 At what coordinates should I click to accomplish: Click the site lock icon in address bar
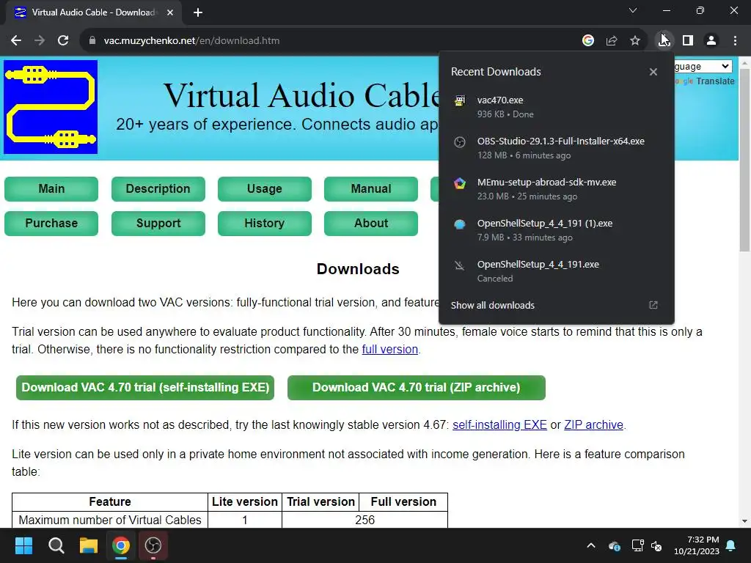[x=92, y=41]
